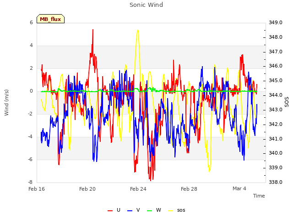
Task: Click the Feb 20 x-axis label
Action: click(87, 189)
